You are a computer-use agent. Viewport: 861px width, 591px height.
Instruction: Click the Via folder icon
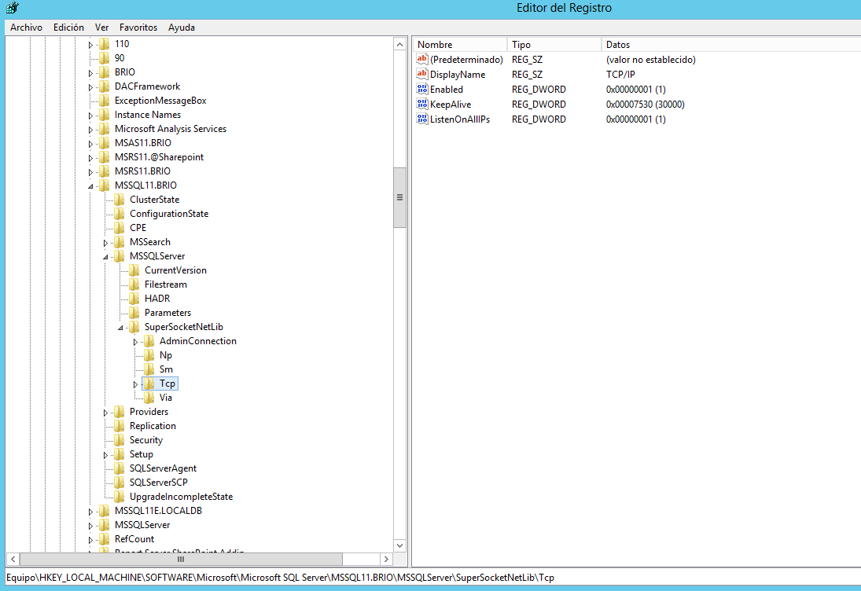(149, 398)
